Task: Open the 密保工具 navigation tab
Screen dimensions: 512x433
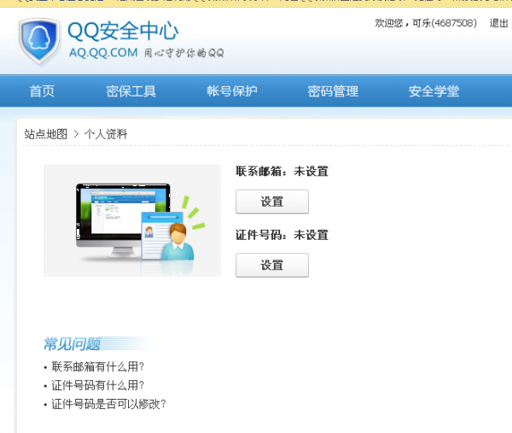Action: (x=131, y=91)
